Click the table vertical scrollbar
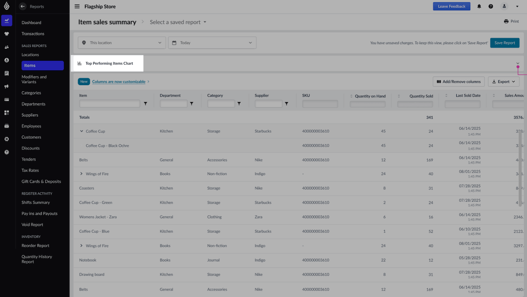This screenshot has width=527, height=297. 521,169
